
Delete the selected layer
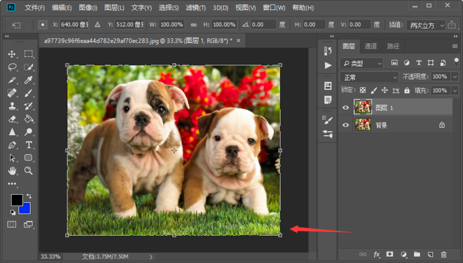click(x=444, y=254)
